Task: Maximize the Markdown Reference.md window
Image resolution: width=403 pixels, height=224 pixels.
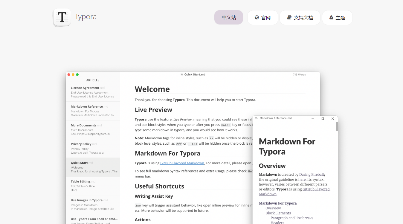Action: [x=323, y=119]
